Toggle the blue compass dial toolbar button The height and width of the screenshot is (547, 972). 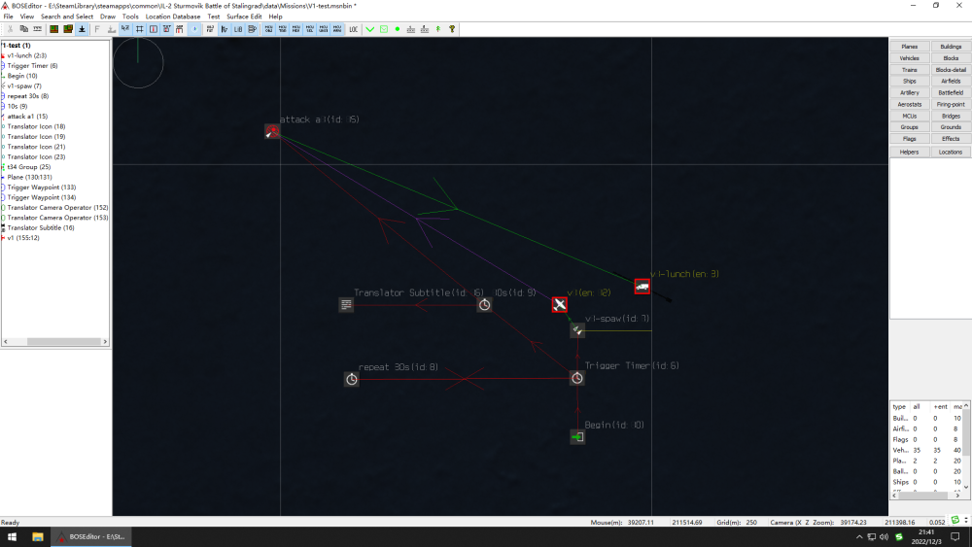(194, 29)
